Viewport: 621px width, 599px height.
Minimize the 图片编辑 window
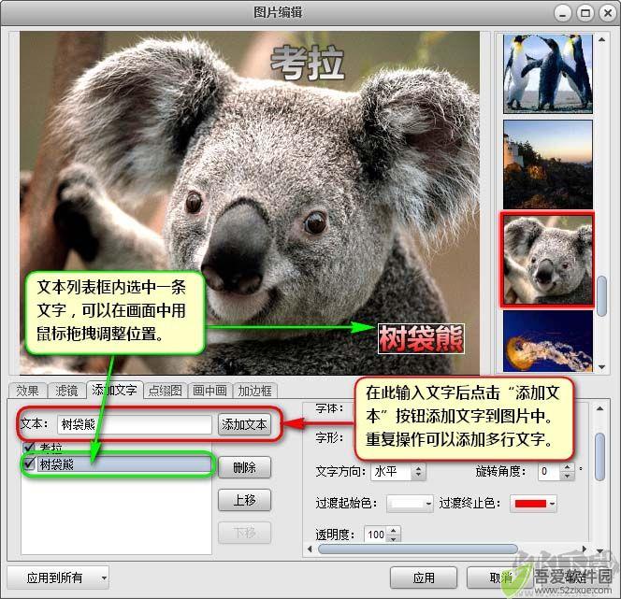pos(563,13)
